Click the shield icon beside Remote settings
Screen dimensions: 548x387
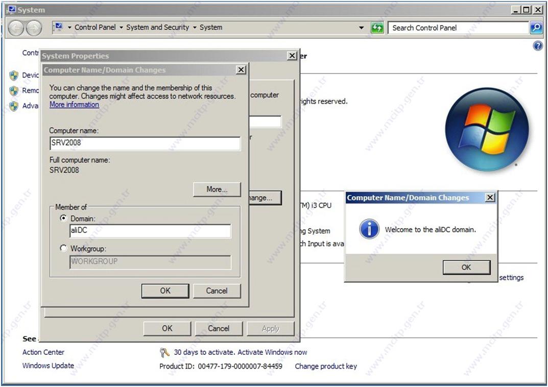pyautogui.click(x=14, y=91)
